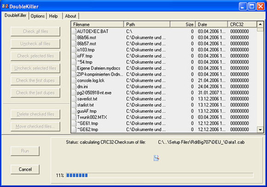Click the Uncheck selected files button
The height and width of the screenshot is (187, 267).
(35, 68)
